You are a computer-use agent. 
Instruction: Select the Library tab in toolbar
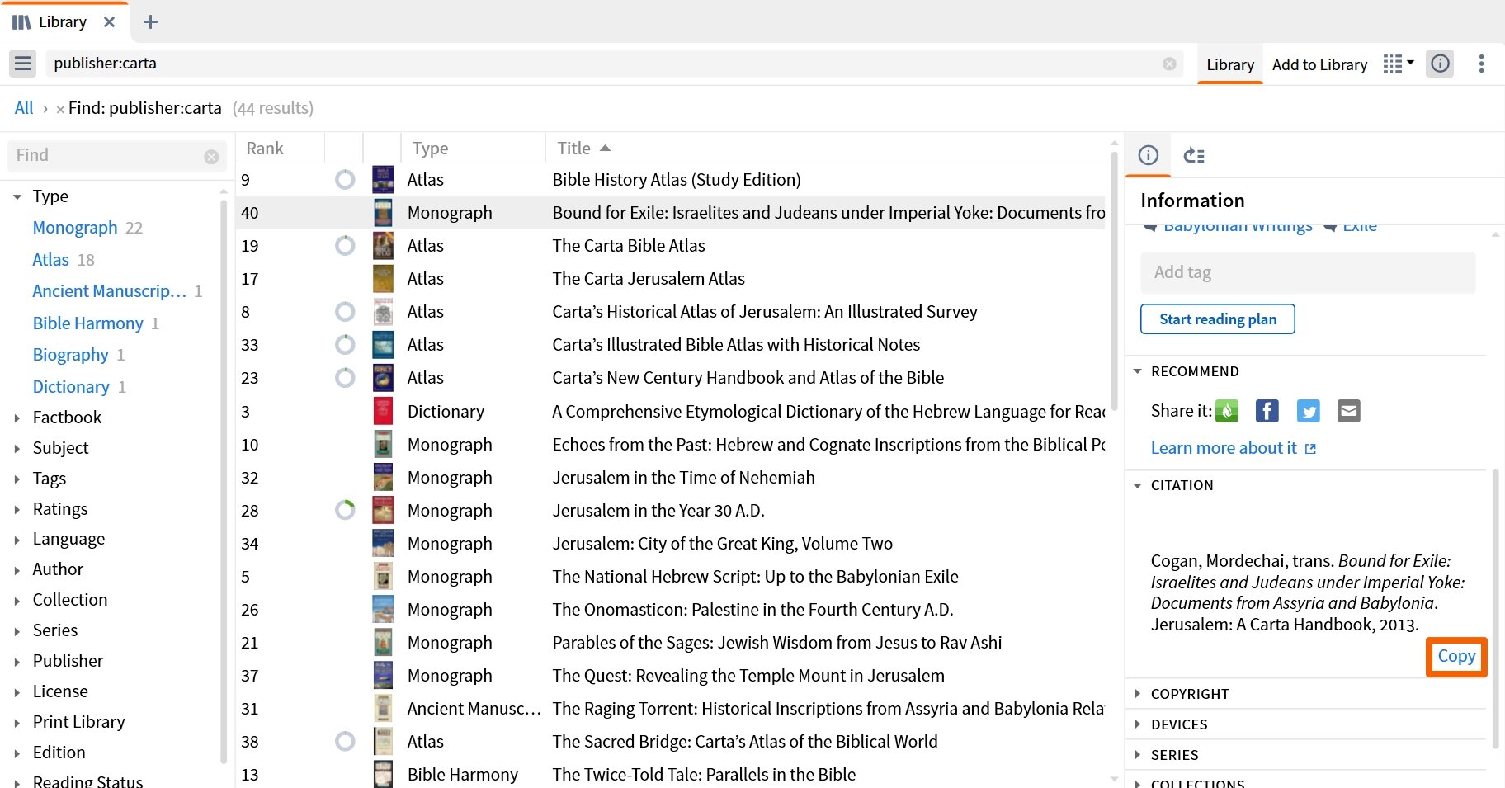pos(1229,64)
